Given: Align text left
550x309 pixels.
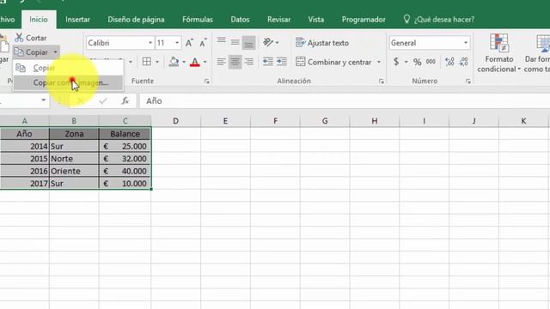Looking at the screenshot, I should pyautogui.click(x=221, y=62).
